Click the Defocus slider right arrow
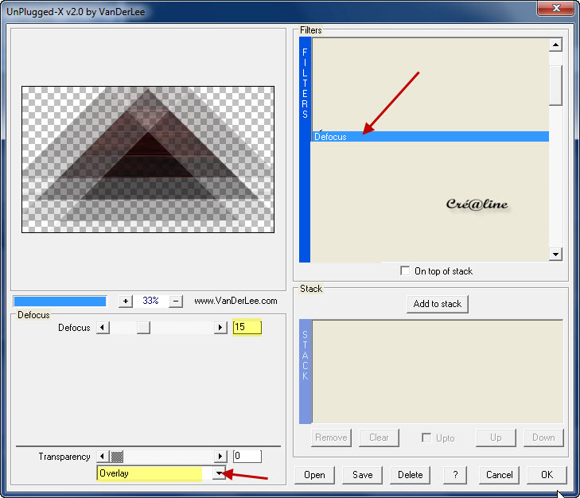The width and height of the screenshot is (580, 498). click(x=220, y=328)
